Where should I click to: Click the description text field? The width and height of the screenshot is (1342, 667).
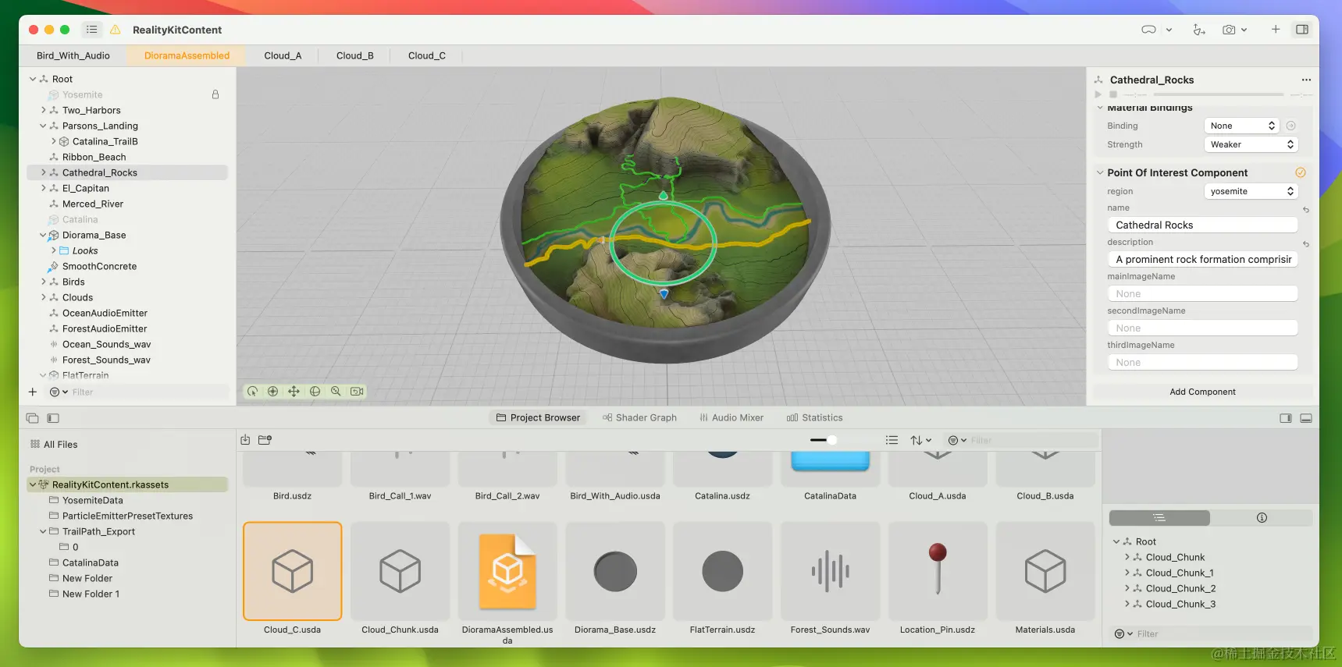(x=1202, y=259)
